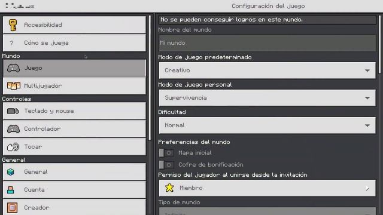Click the Cofre de bonificación label

(211, 165)
